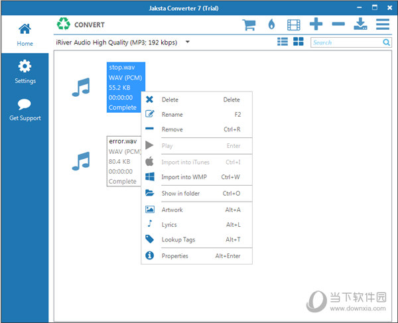
Task: Add files with the plus icon
Action: pos(316,24)
